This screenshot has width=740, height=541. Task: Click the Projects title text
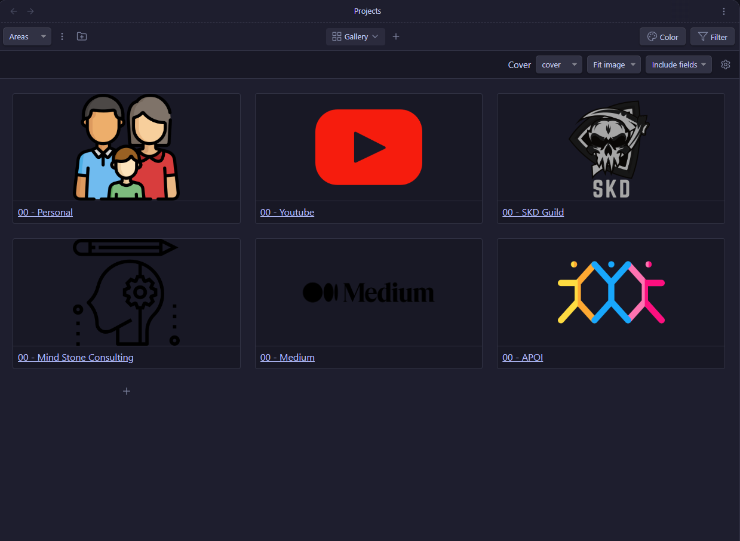367,11
